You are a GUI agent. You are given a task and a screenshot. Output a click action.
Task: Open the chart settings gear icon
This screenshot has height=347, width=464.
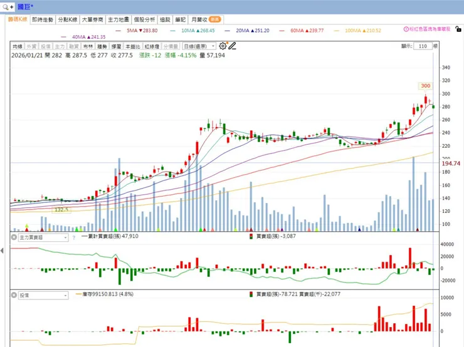[223, 46]
